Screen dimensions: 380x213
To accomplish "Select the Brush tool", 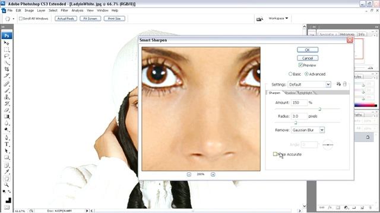I will [7, 91].
